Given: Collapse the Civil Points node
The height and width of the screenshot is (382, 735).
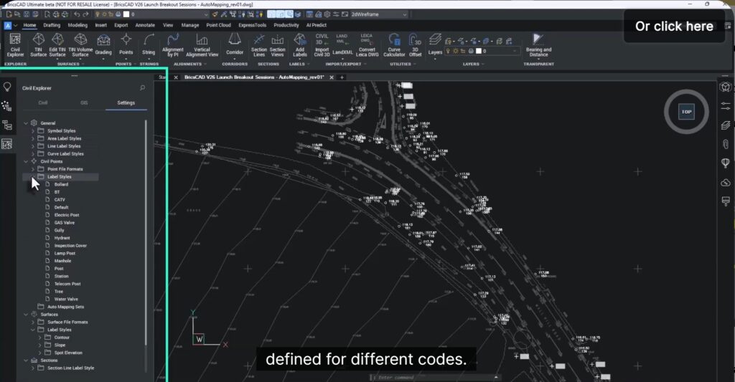Looking at the screenshot, I should (x=26, y=161).
